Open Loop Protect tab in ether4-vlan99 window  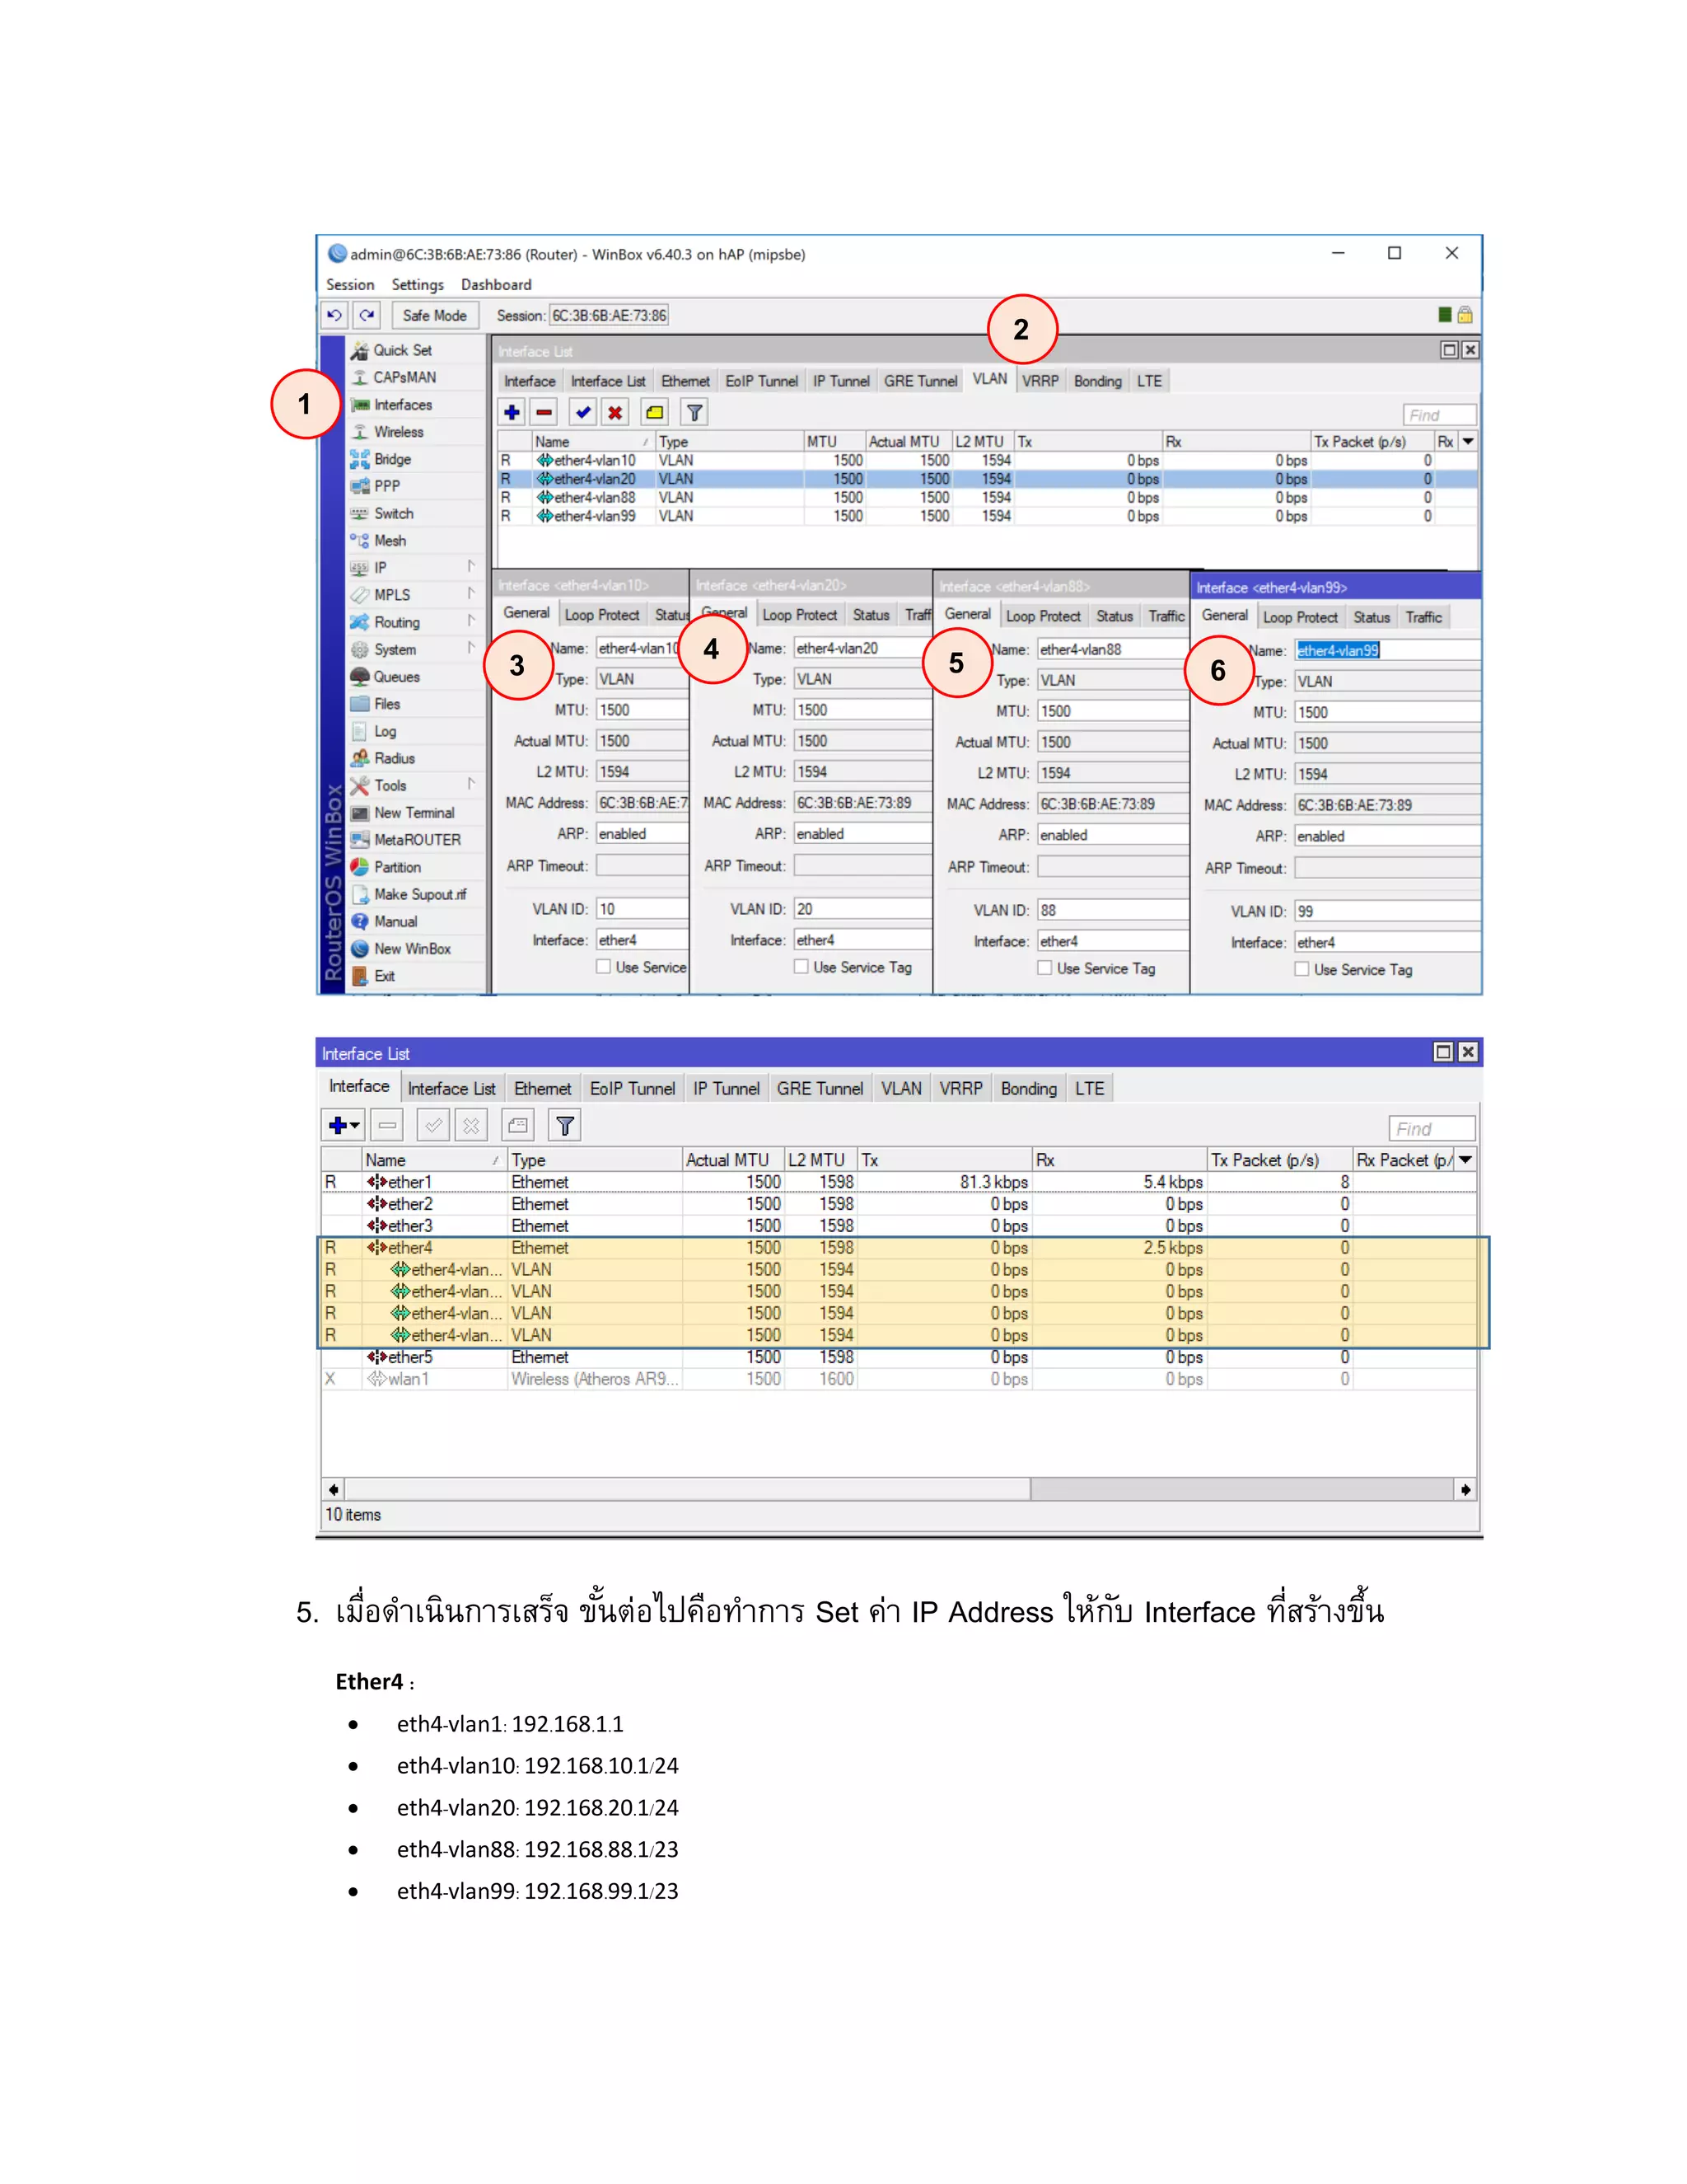pos(1299,618)
